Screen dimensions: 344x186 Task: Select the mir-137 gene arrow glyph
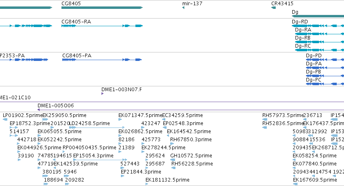coord(184,8)
